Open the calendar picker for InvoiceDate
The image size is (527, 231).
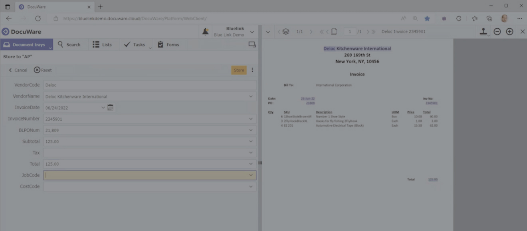tap(111, 108)
